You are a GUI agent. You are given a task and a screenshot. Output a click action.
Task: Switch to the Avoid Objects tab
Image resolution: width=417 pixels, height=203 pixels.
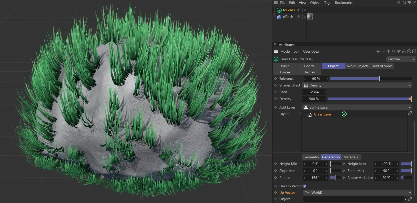357,66
